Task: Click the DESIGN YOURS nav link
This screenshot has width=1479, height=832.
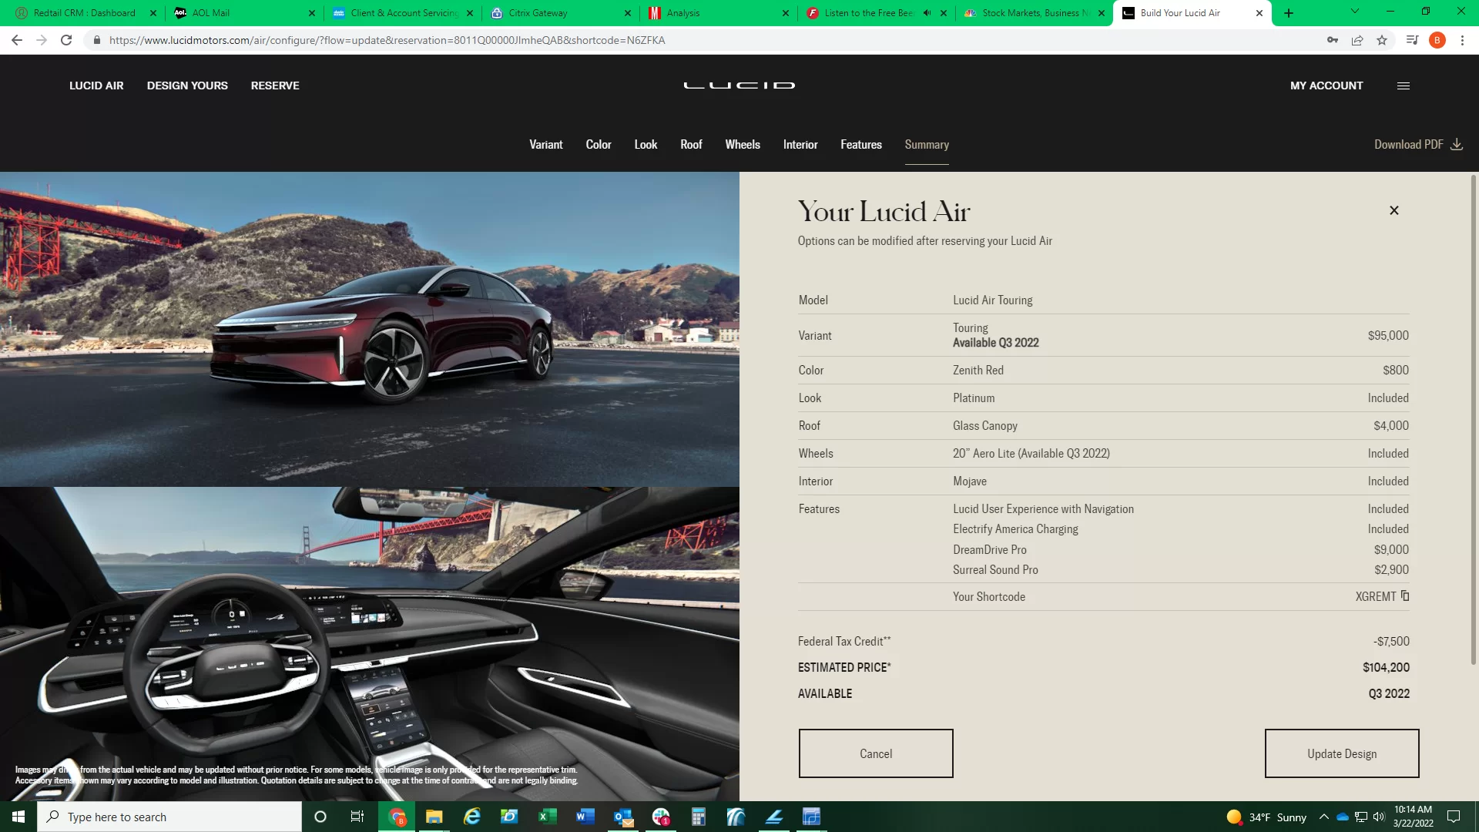Action: point(187,86)
